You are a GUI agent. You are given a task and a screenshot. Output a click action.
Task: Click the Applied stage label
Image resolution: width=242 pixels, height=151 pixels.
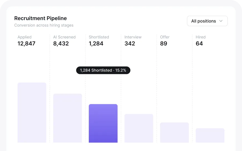tap(25, 37)
